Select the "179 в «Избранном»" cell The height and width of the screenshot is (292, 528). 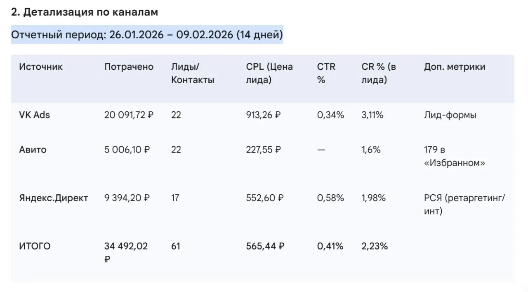coord(454,156)
